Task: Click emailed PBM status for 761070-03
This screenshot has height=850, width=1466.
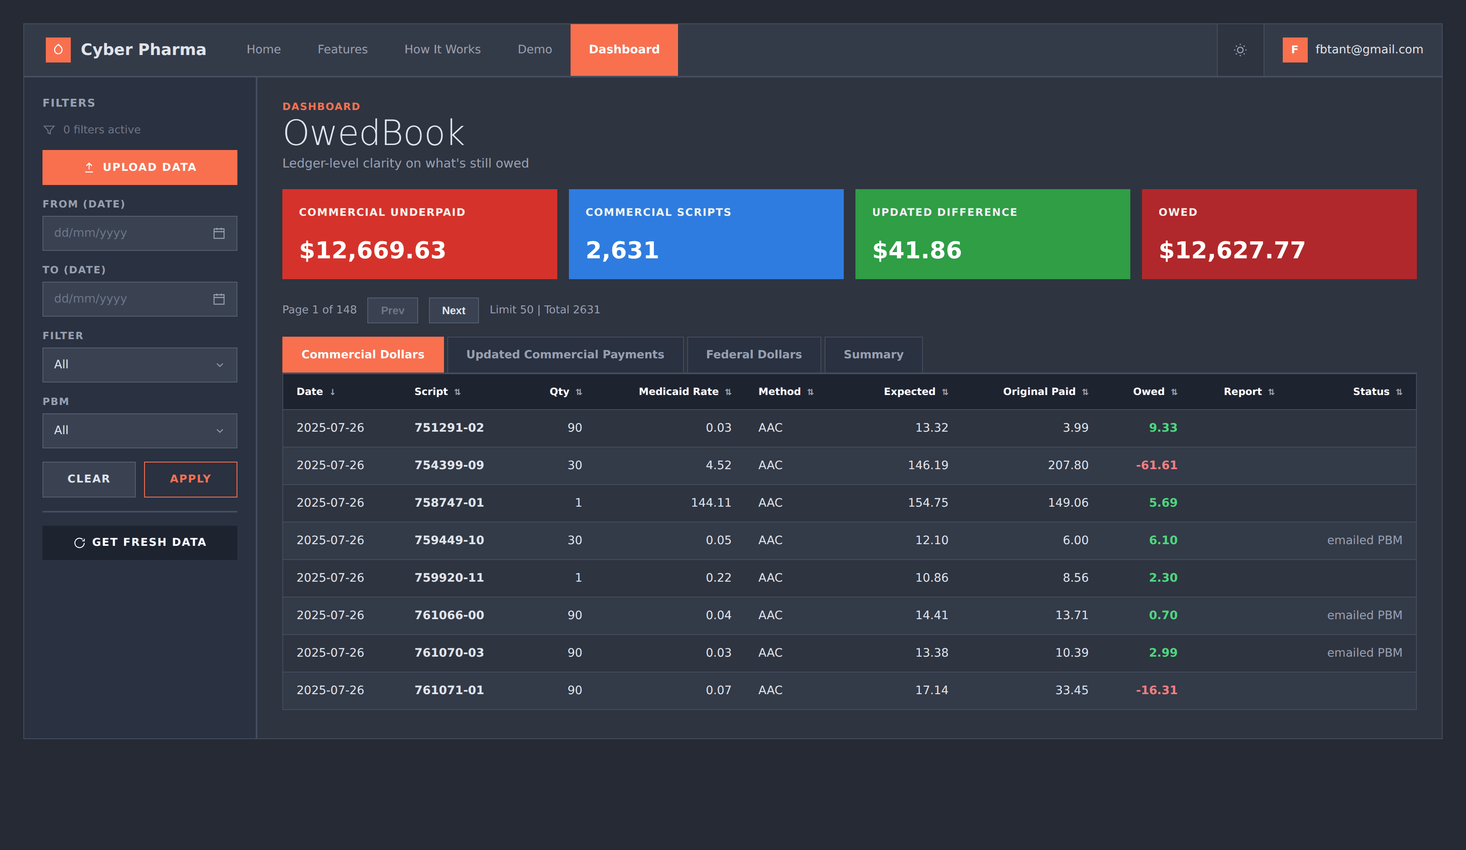Action: coord(1365,653)
